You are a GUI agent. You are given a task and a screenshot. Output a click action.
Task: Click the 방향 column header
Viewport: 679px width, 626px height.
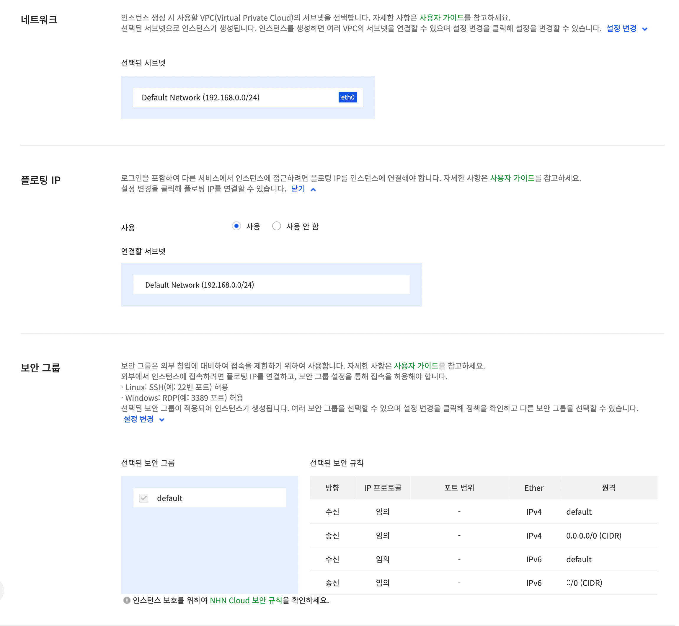coord(332,488)
